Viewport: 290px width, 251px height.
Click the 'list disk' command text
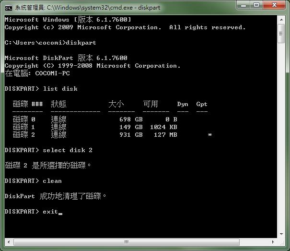click(60, 89)
